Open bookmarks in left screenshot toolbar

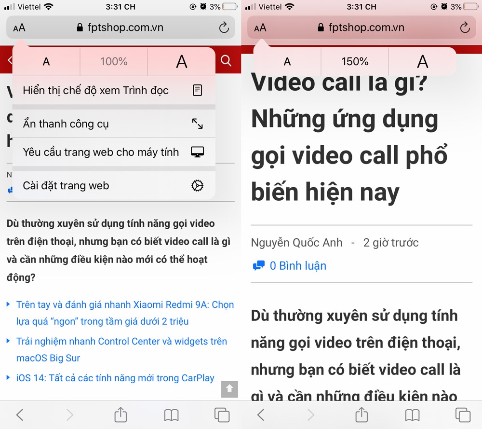171,415
